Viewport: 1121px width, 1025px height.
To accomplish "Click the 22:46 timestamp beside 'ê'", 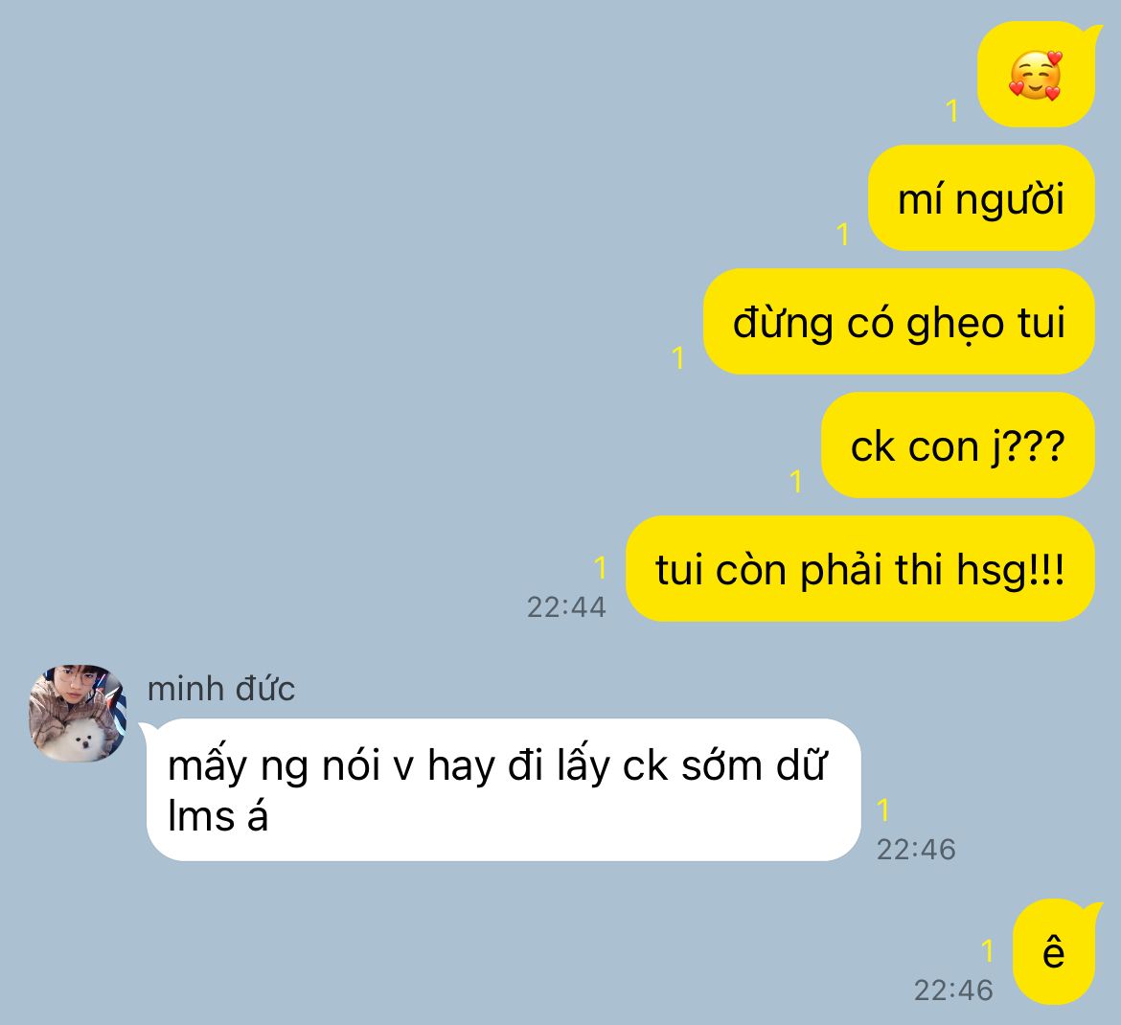I will pos(953,991).
